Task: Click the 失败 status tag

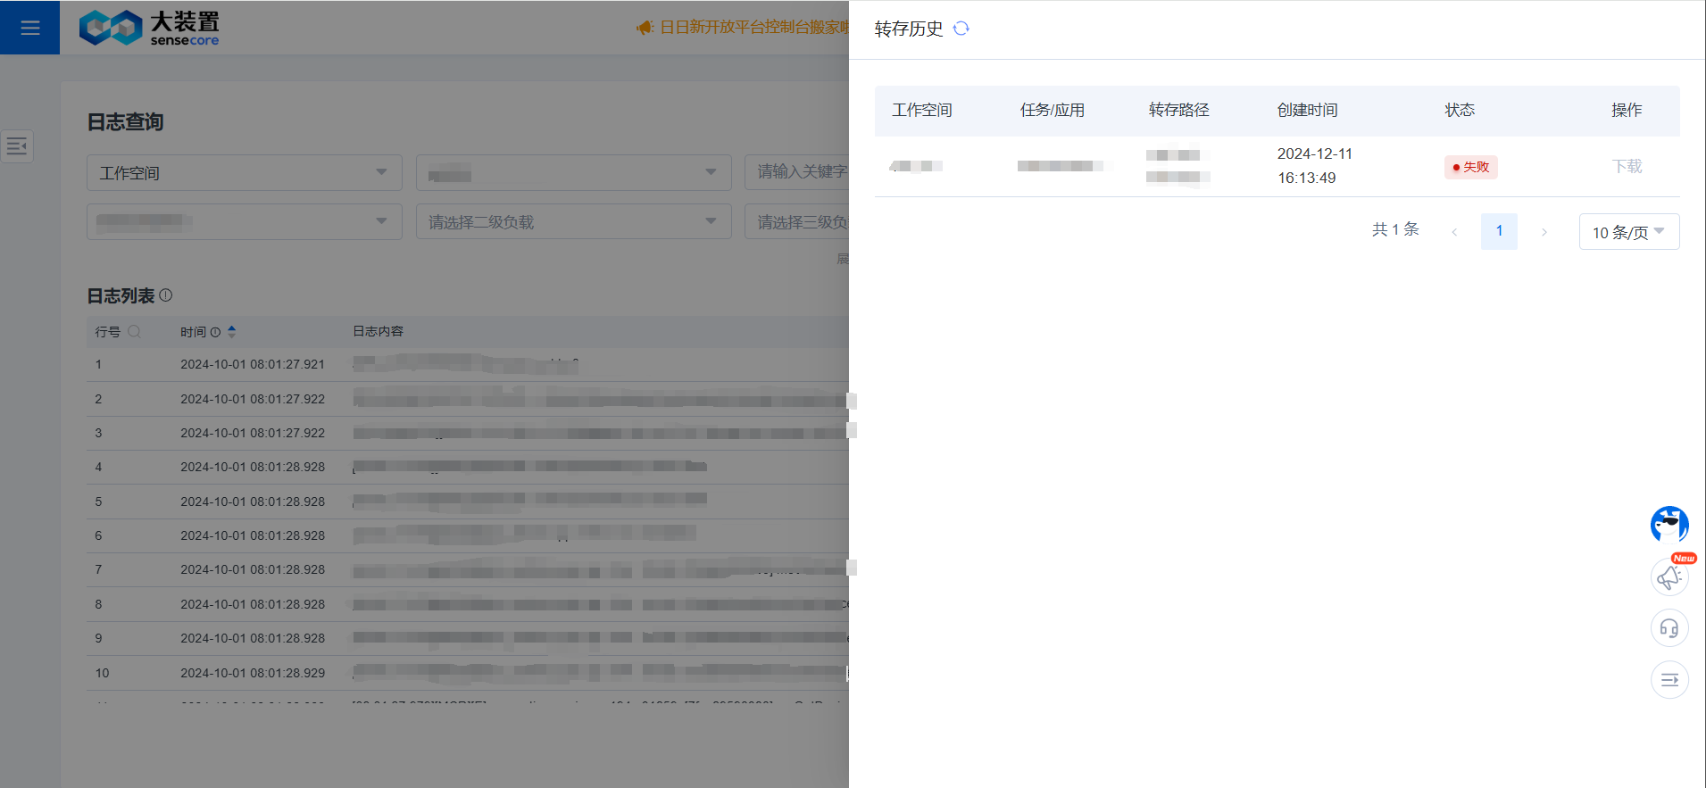Action: pyautogui.click(x=1470, y=167)
